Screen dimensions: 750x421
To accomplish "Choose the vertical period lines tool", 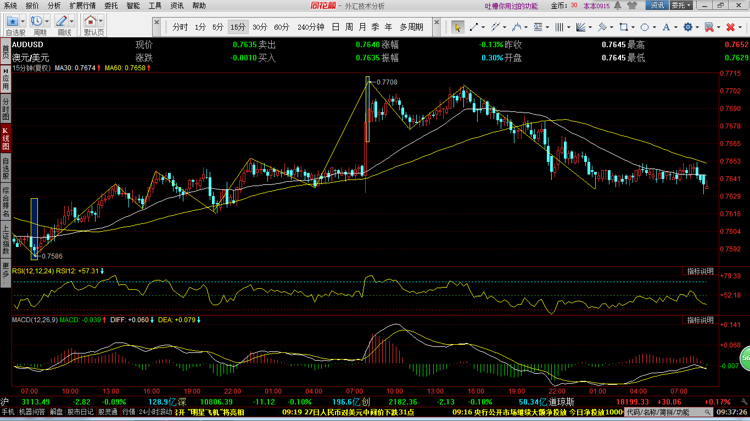I will [559, 27].
